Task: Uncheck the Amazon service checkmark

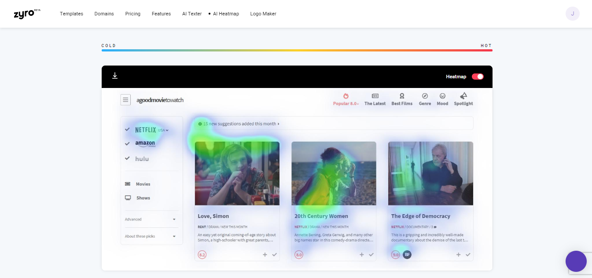Action: point(127,143)
